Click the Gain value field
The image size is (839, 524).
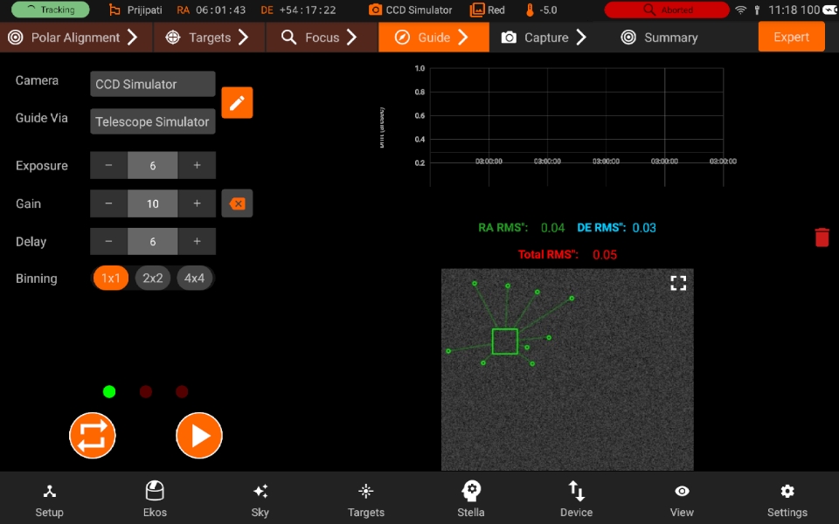152,203
